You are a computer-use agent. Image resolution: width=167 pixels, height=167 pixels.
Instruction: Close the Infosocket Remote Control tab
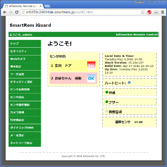pos(40,6)
